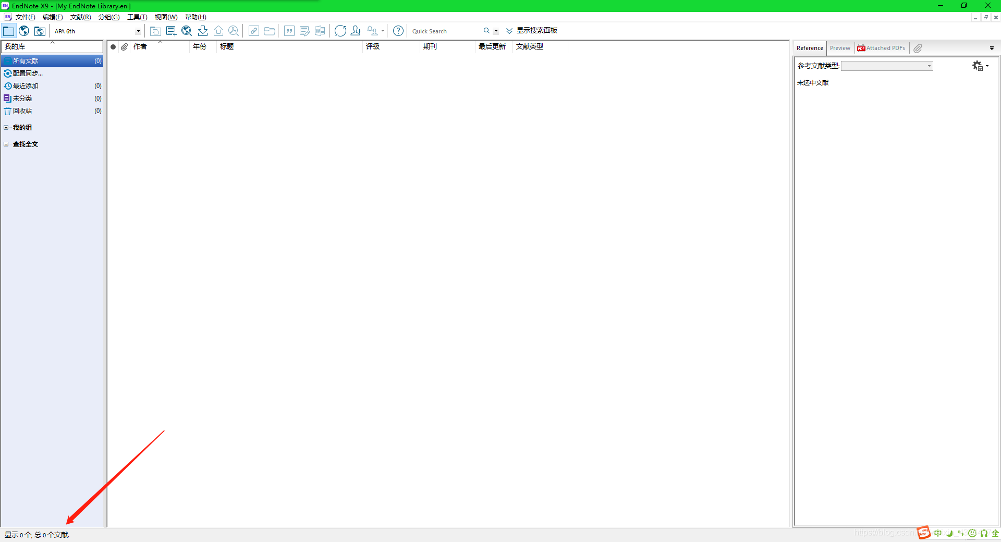Open reference panel layout dropdown arrow
This screenshot has width=1001, height=542.
tap(992, 48)
